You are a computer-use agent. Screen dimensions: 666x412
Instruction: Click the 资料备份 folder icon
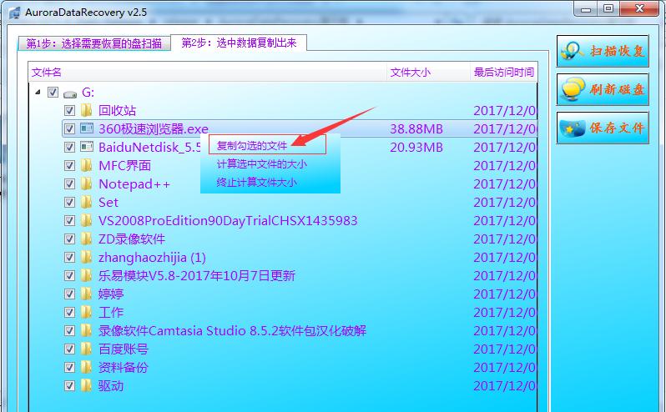[86, 367]
